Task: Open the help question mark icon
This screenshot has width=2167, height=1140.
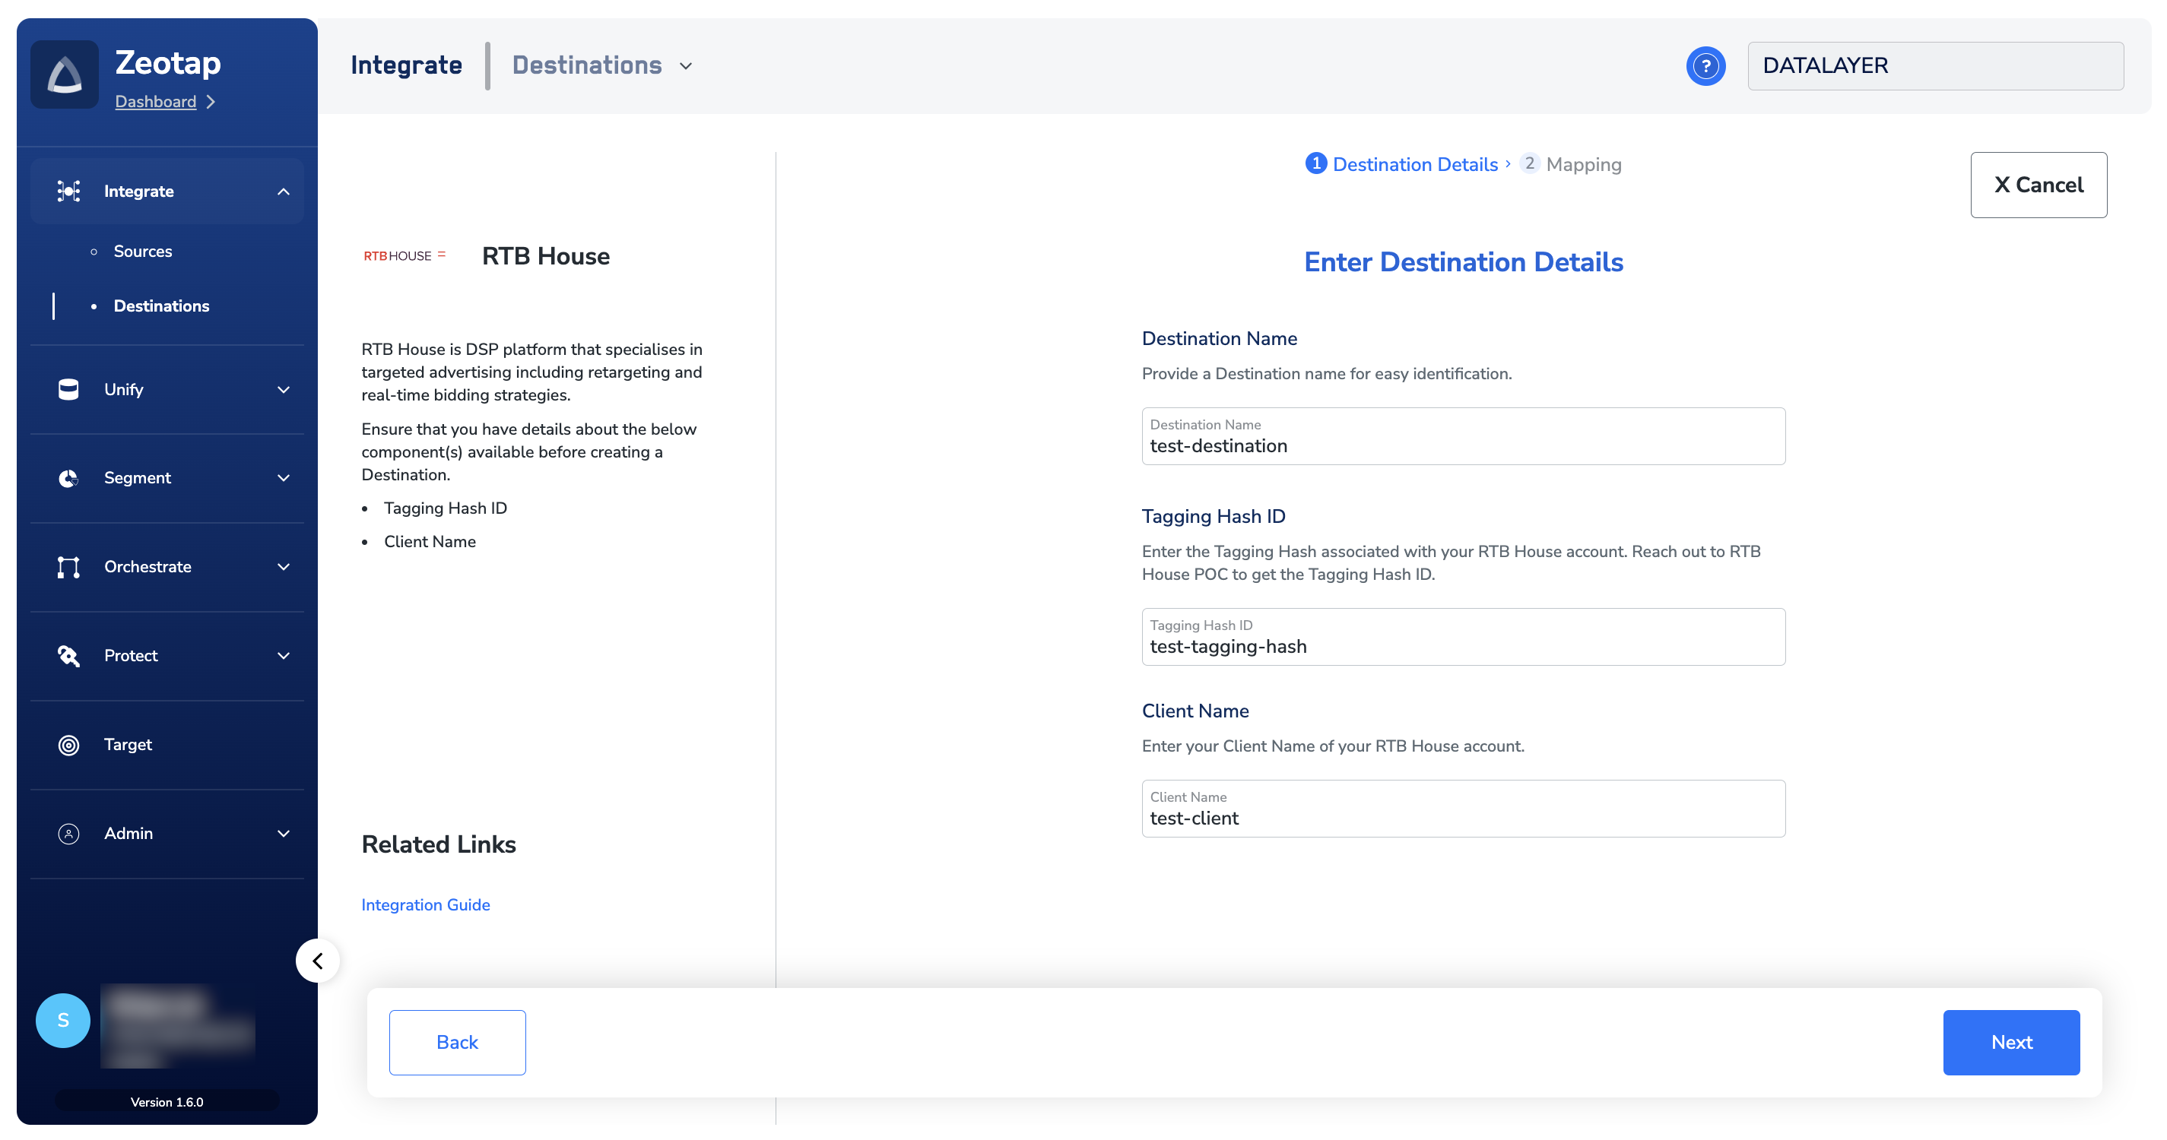Action: 1705,65
